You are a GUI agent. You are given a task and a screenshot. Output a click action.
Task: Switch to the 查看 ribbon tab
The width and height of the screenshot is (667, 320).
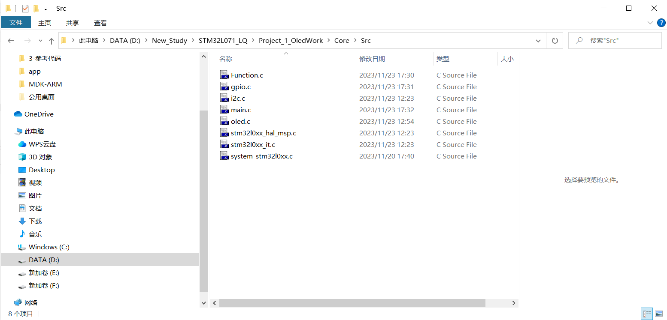pos(100,23)
